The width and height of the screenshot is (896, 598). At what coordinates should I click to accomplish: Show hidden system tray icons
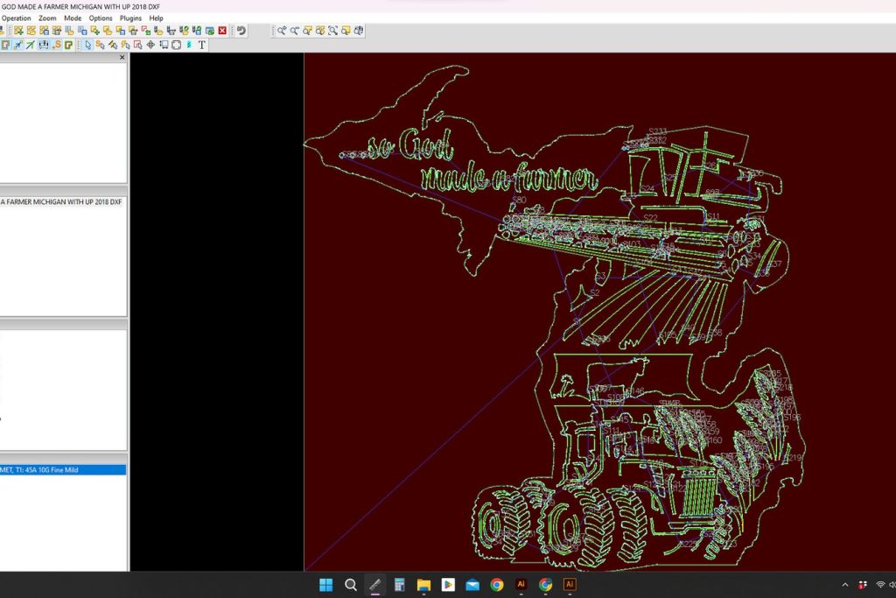pos(844,585)
